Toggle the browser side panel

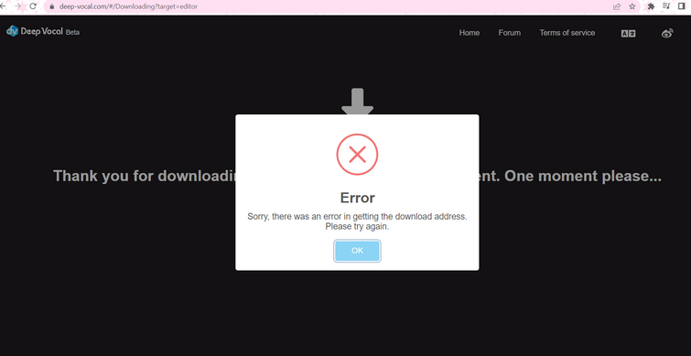682,6
